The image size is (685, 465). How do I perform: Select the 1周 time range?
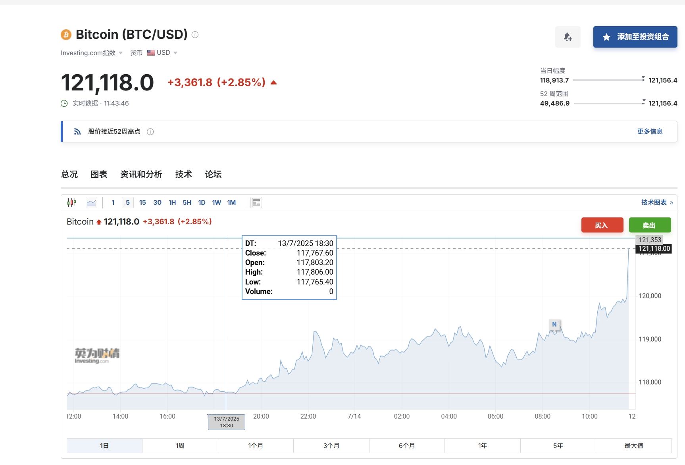point(180,446)
